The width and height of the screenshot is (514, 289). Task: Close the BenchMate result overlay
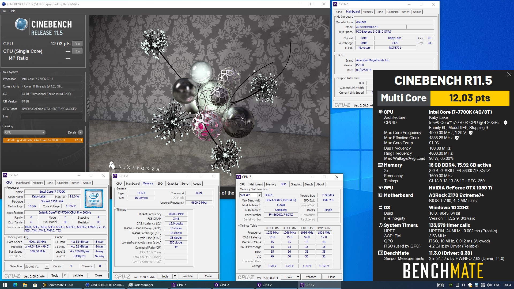click(509, 75)
